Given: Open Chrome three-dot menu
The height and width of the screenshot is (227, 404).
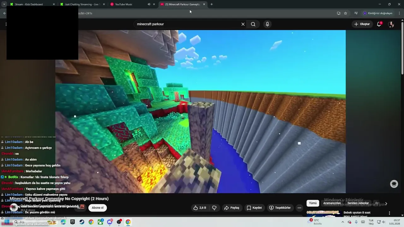Looking at the screenshot, I should click(400, 13).
